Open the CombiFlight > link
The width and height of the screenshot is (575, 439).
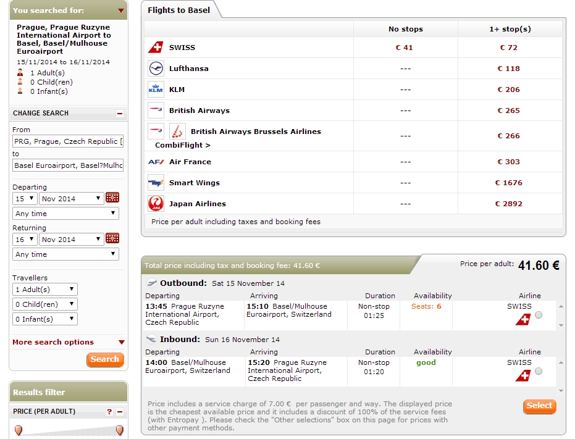click(183, 145)
